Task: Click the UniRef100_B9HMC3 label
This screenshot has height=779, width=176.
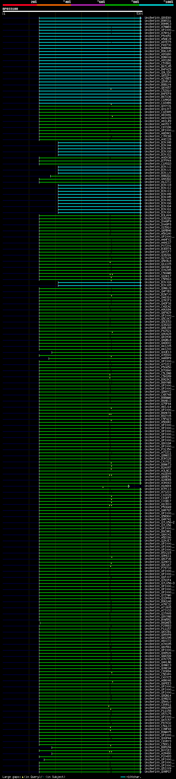Action: tap(158, 24)
